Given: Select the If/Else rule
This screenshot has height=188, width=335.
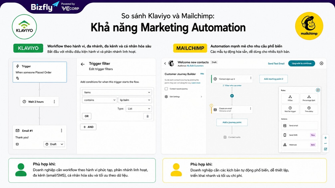Looking at the screenshot, I should coord(290,99).
